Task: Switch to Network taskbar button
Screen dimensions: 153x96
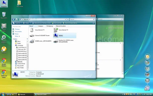Action: click(x=25, y=94)
